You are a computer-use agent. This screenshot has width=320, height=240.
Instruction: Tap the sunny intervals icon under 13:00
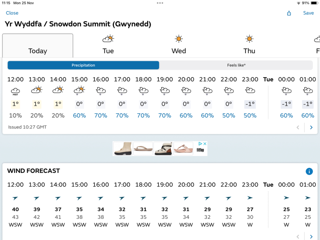(36, 90)
